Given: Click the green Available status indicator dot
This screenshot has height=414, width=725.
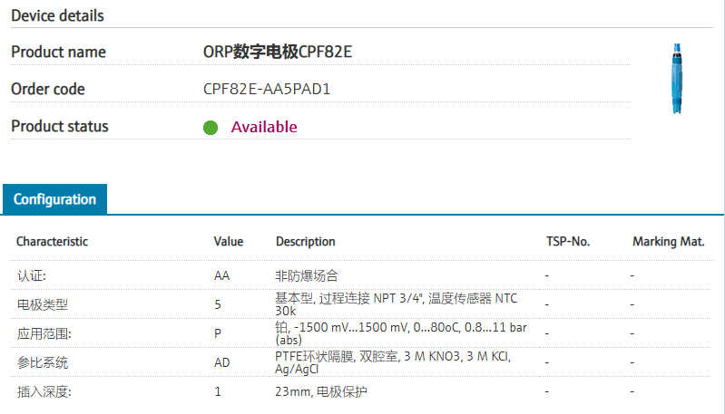Looking at the screenshot, I should (x=211, y=127).
